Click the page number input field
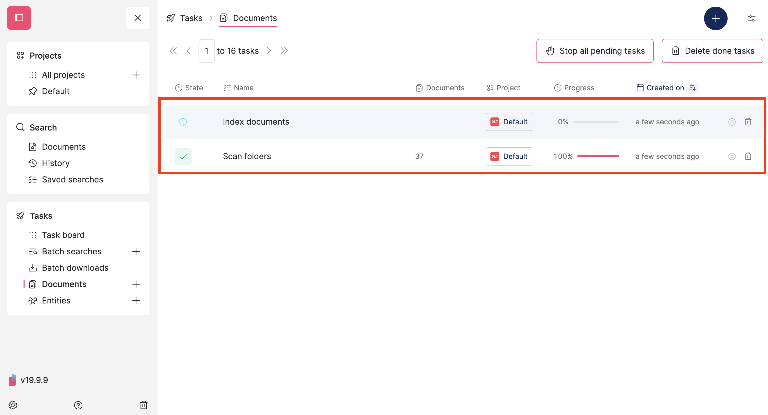768x415 pixels. pos(207,51)
